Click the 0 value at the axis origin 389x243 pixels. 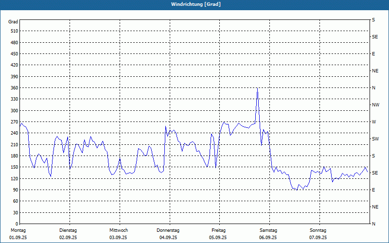(x=17, y=224)
